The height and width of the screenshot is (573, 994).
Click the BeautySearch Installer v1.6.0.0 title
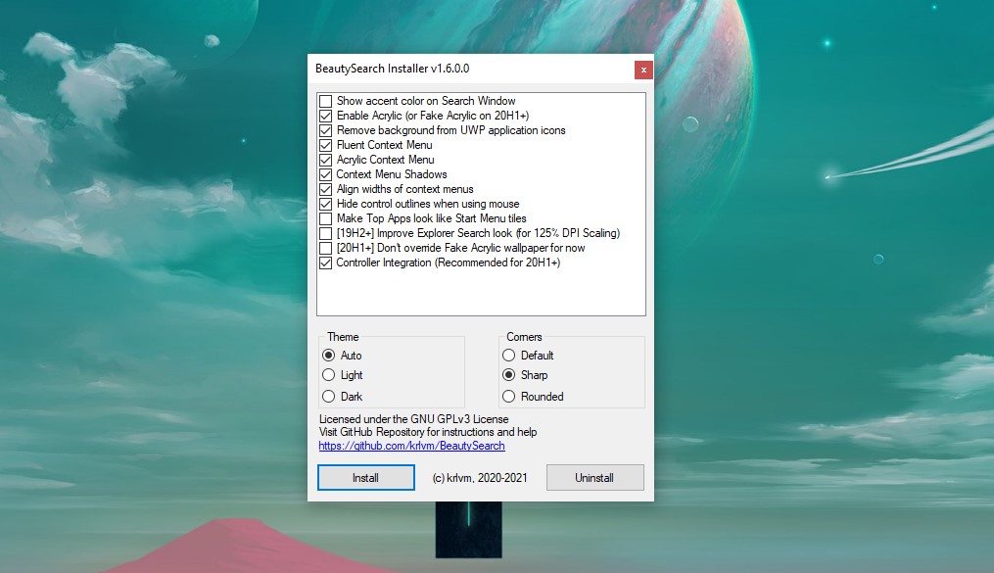393,69
